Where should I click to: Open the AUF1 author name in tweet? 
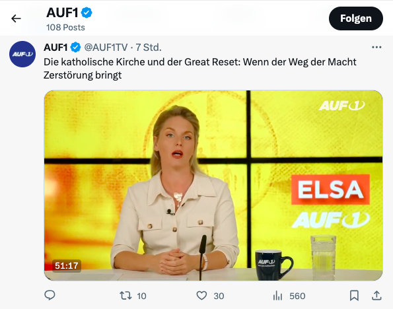click(55, 47)
